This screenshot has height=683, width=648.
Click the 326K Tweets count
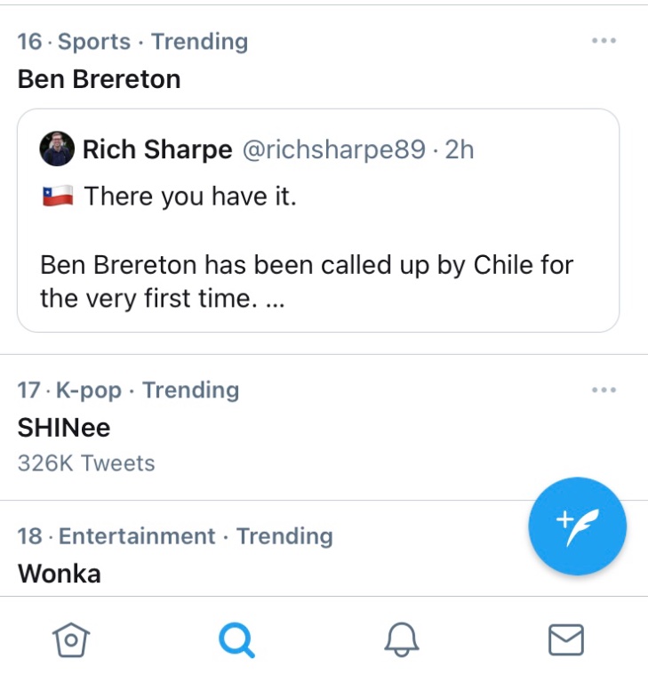(x=86, y=463)
